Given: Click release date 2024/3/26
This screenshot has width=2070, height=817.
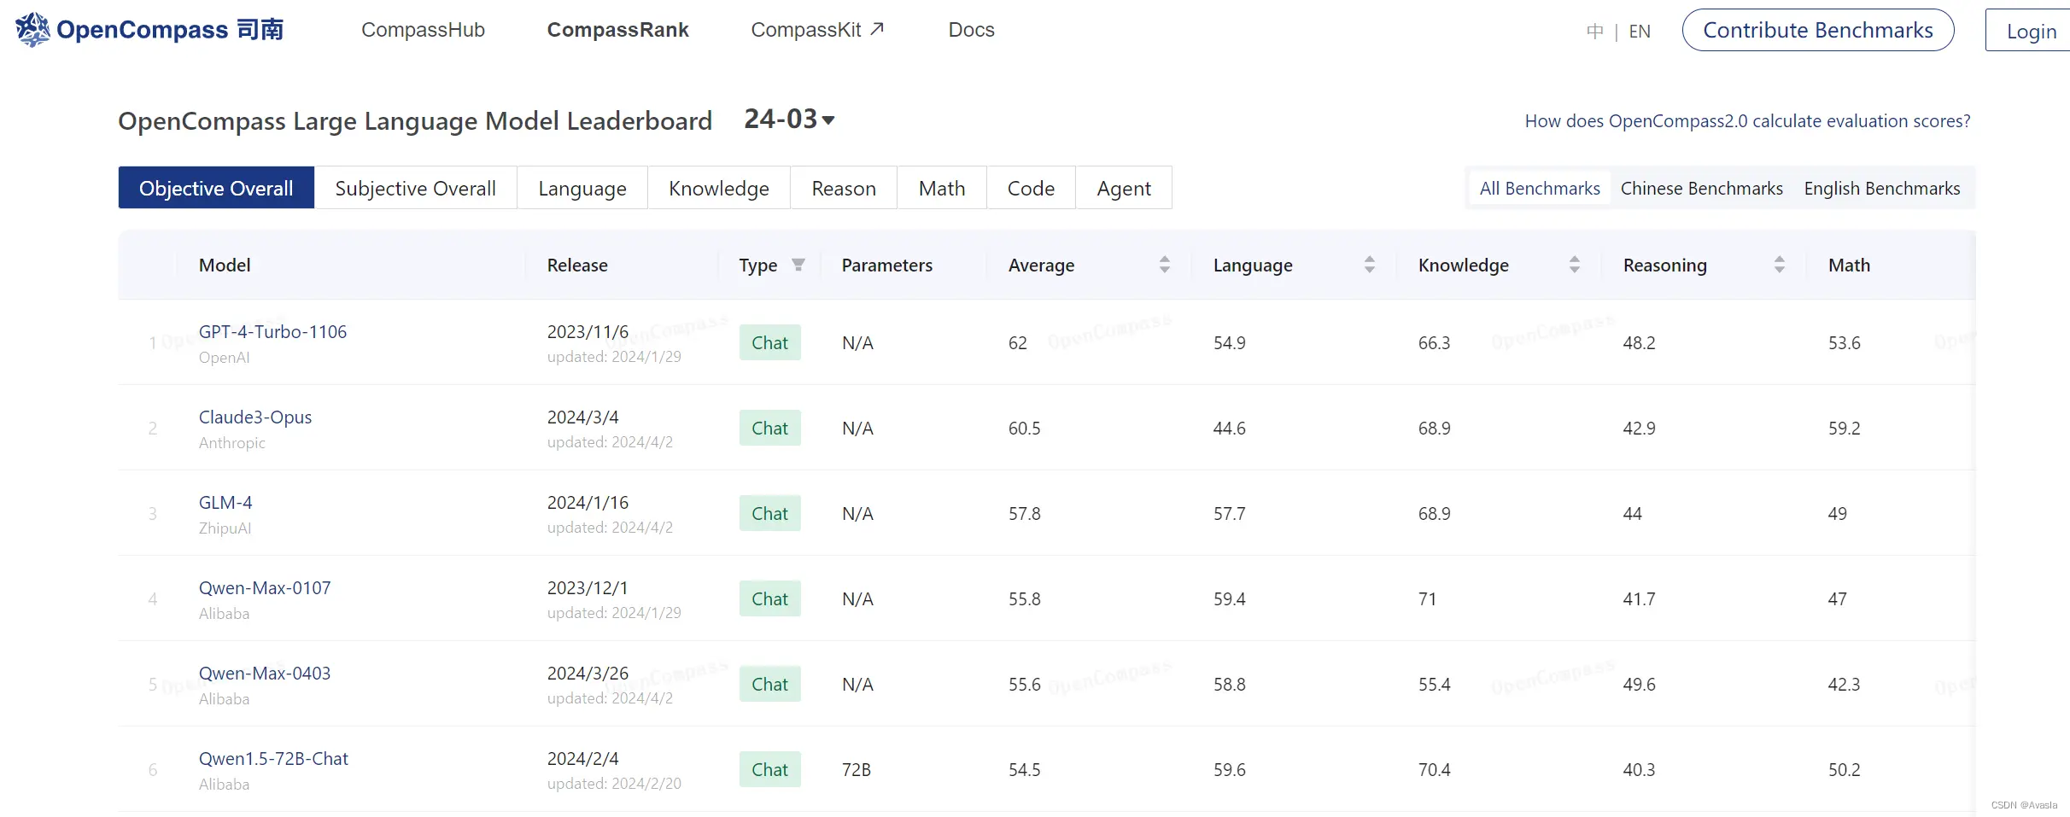Looking at the screenshot, I should click(x=588, y=673).
